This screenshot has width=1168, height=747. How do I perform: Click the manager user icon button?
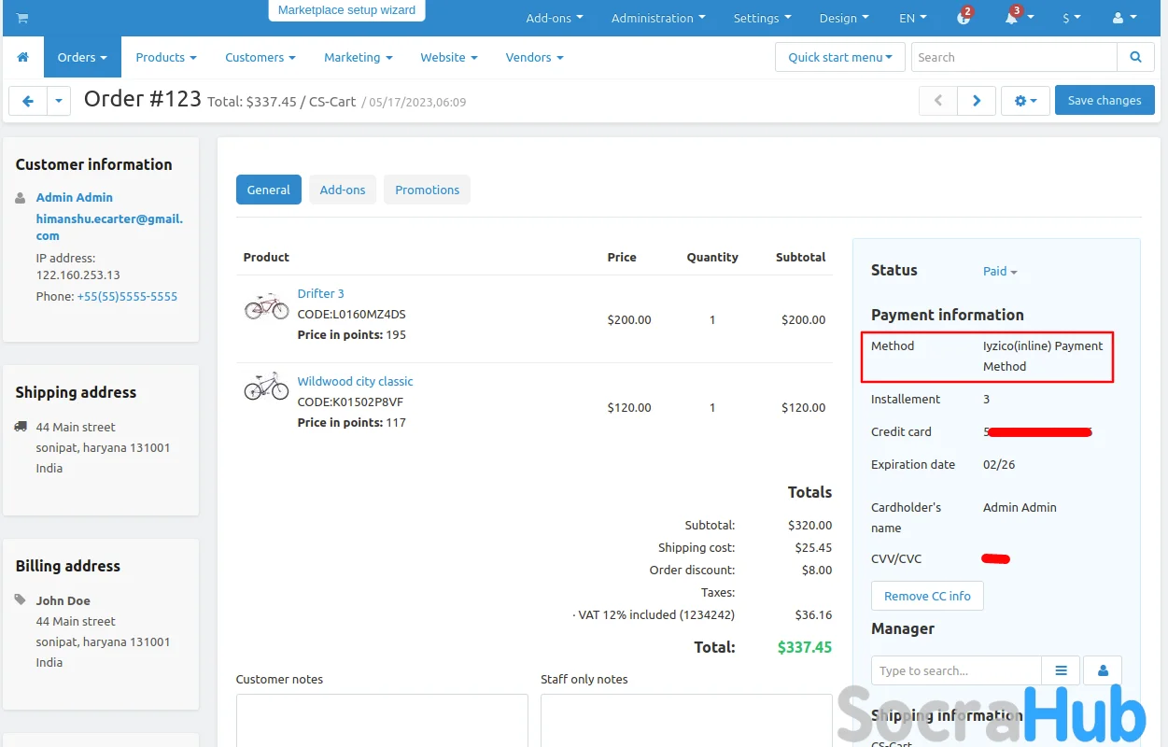tap(1103, 670)
